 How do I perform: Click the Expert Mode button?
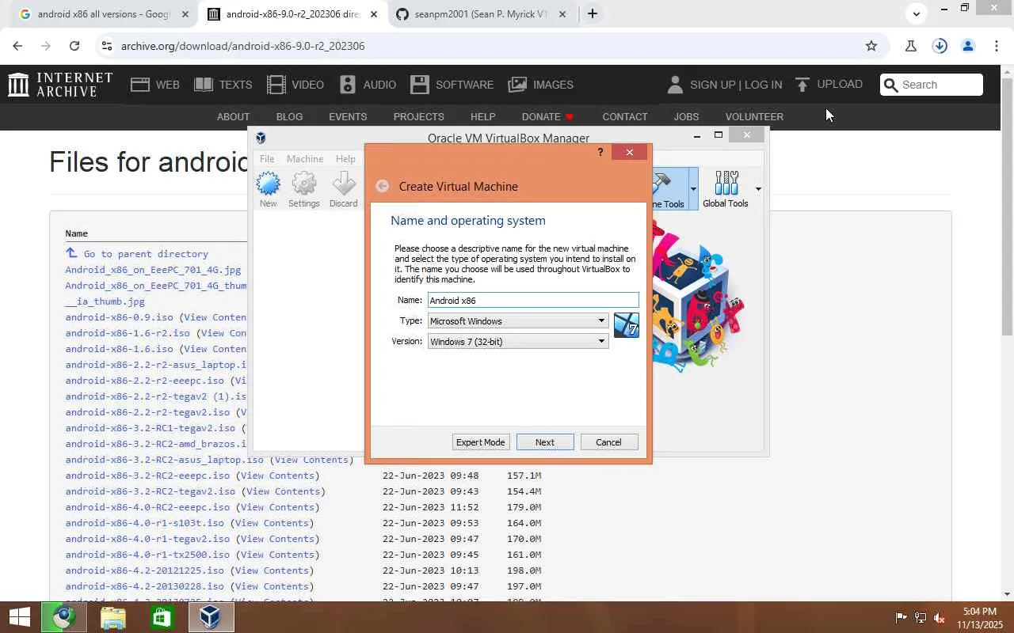tap(480, 442)
